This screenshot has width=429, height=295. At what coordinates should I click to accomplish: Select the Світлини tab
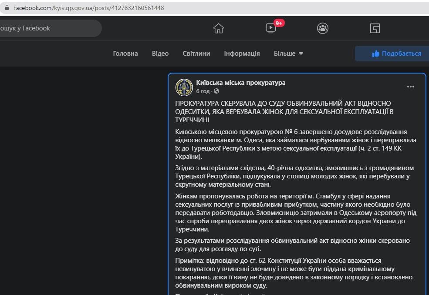click(196, 54)
